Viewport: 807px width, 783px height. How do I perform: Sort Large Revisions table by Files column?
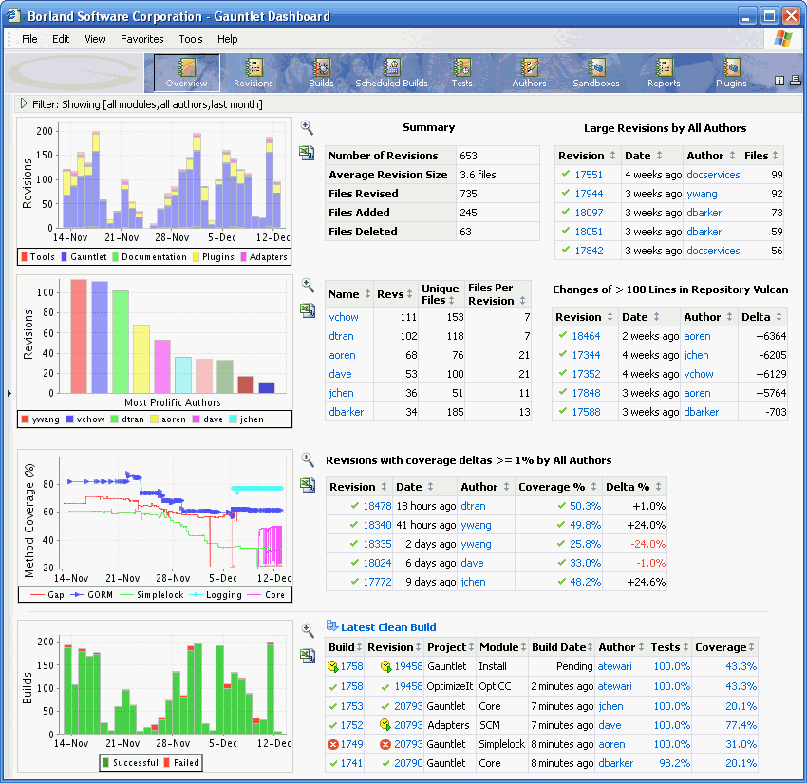776,156
